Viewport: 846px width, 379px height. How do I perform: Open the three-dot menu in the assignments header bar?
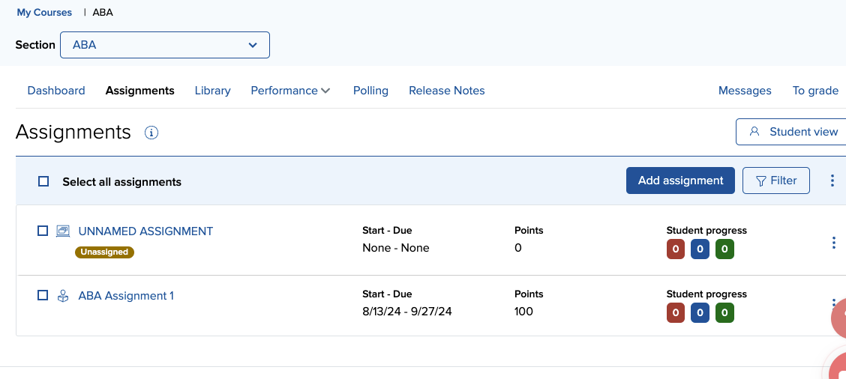click(x=832, y=181)
